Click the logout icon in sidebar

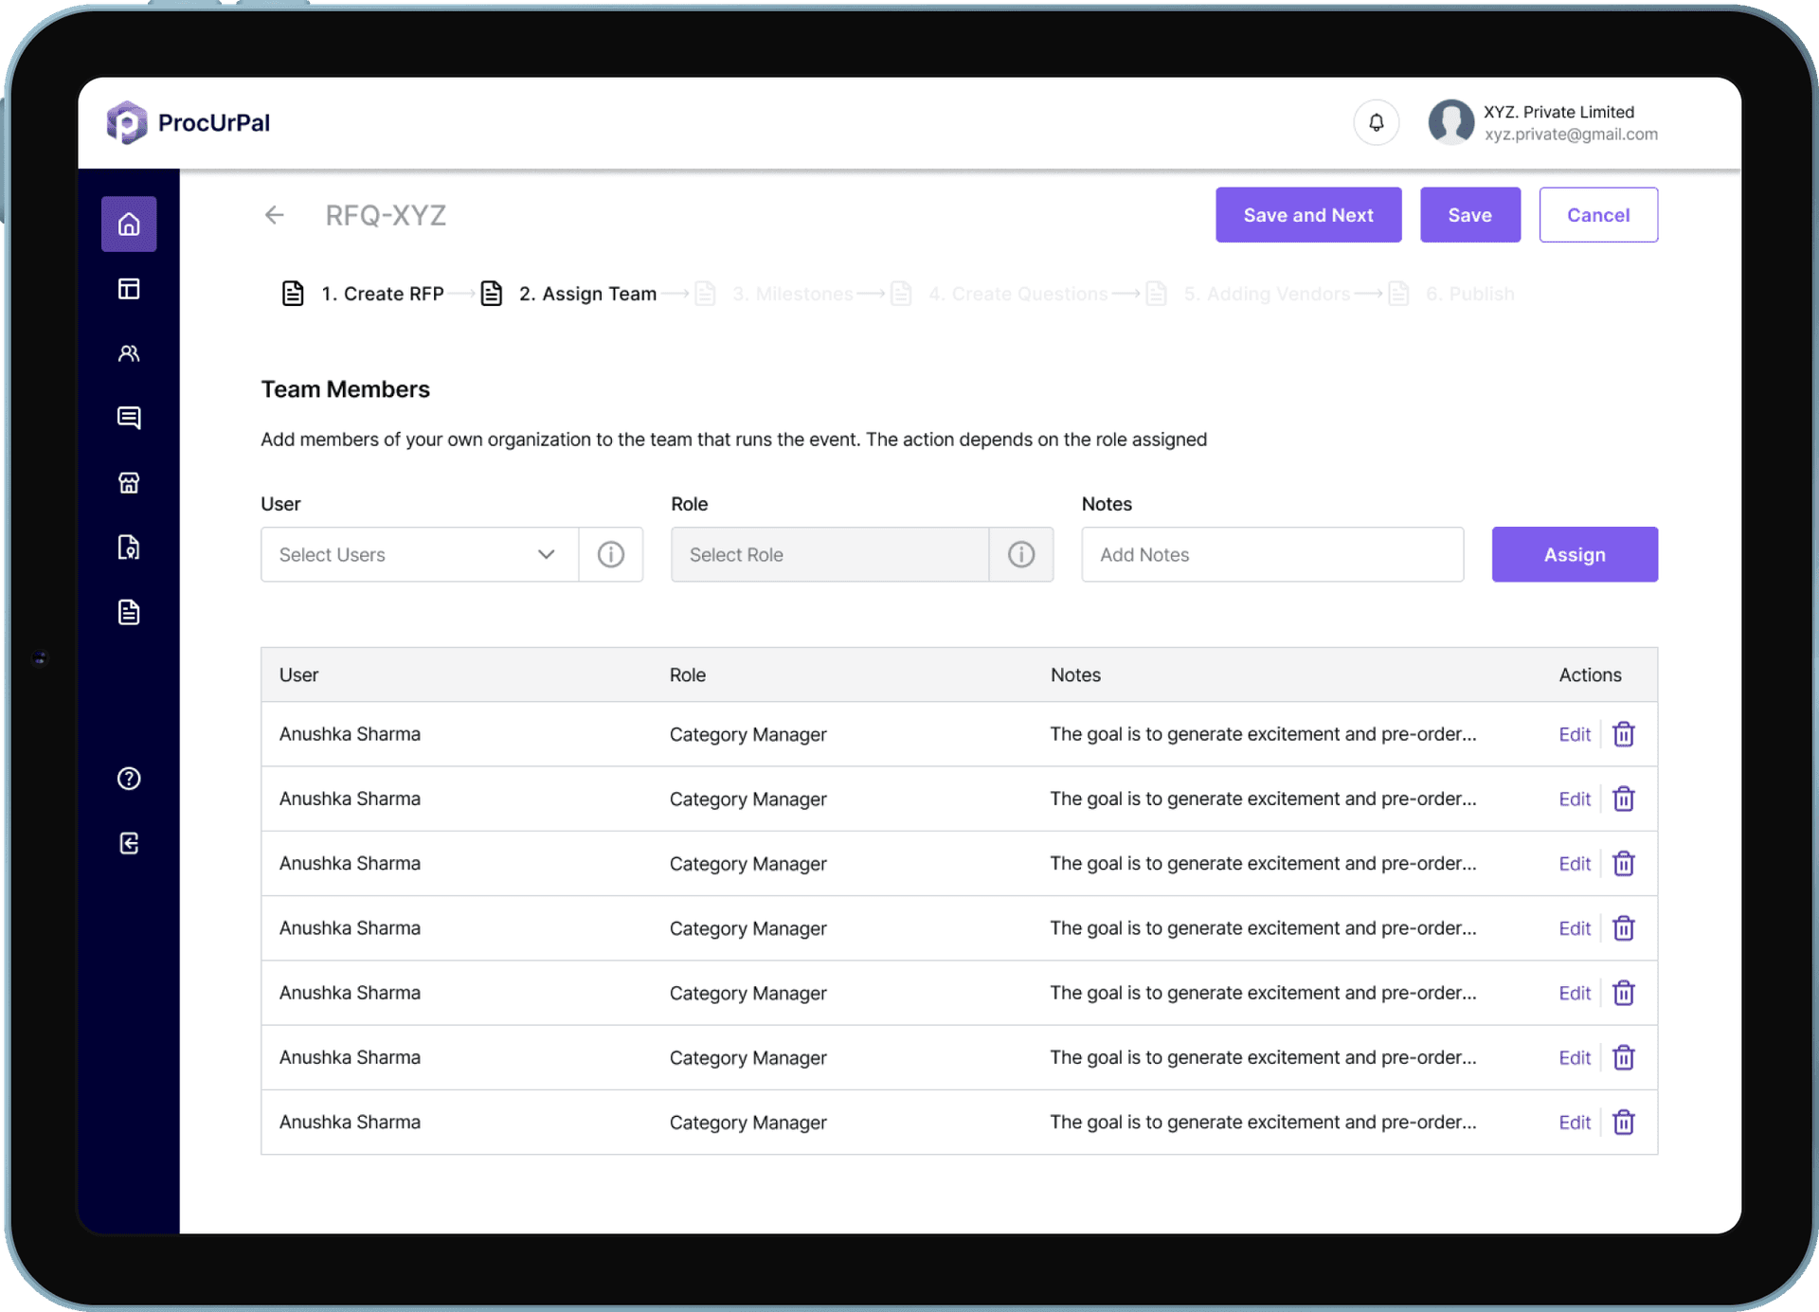click(129, 843)
